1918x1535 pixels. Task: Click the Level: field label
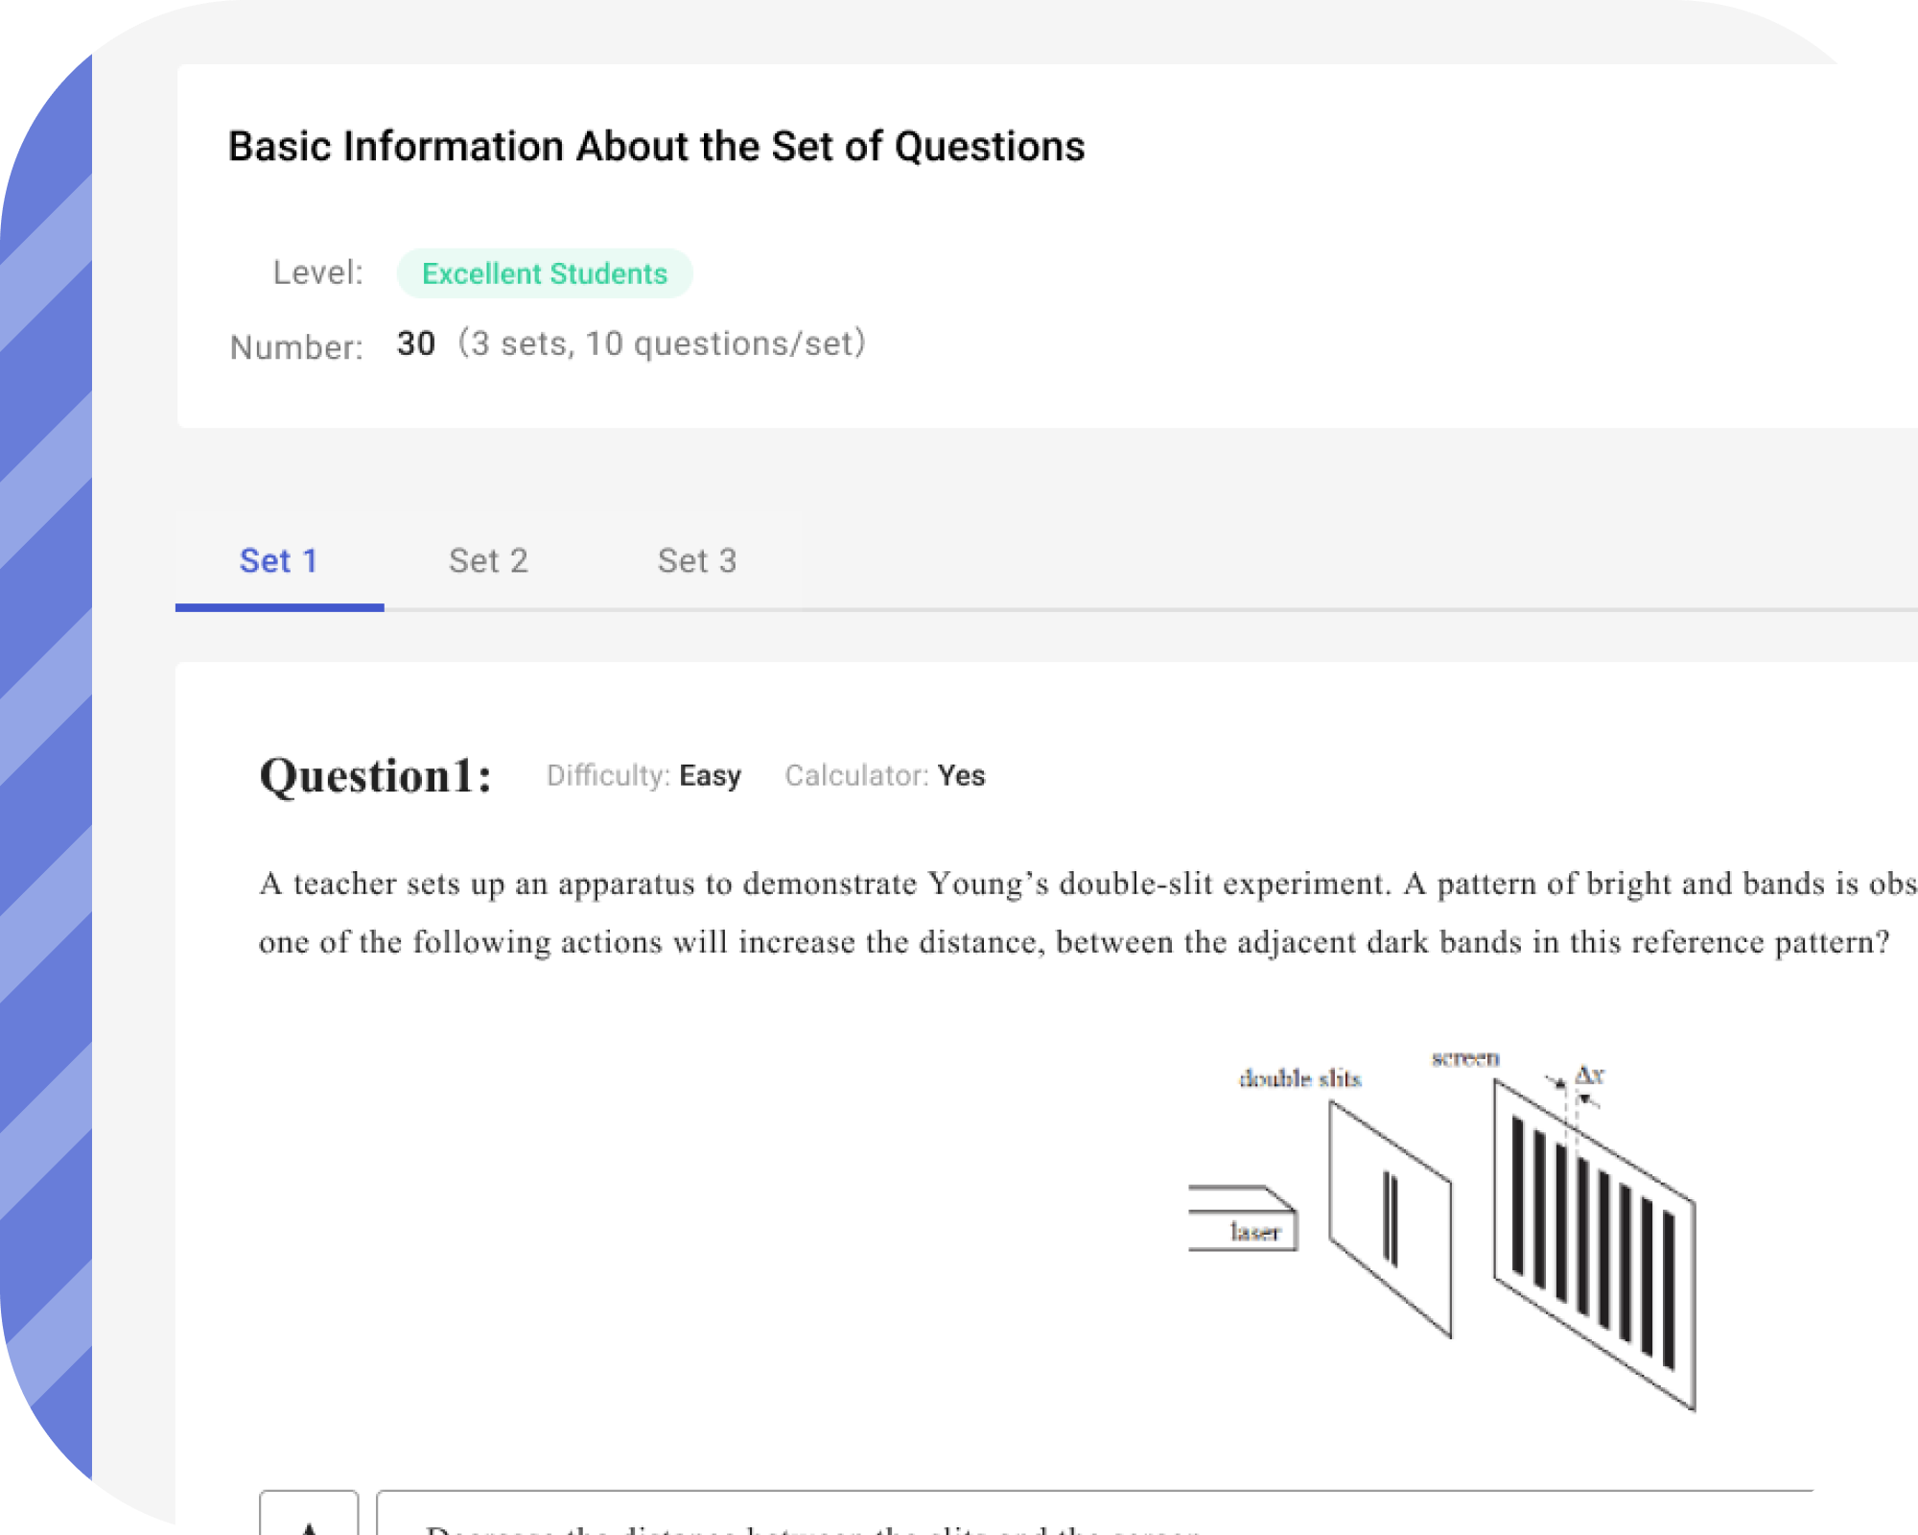(x=317, y=273)
